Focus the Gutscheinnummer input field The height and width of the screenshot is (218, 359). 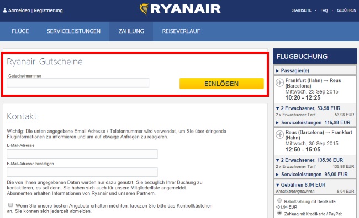[x=78, y=83]
